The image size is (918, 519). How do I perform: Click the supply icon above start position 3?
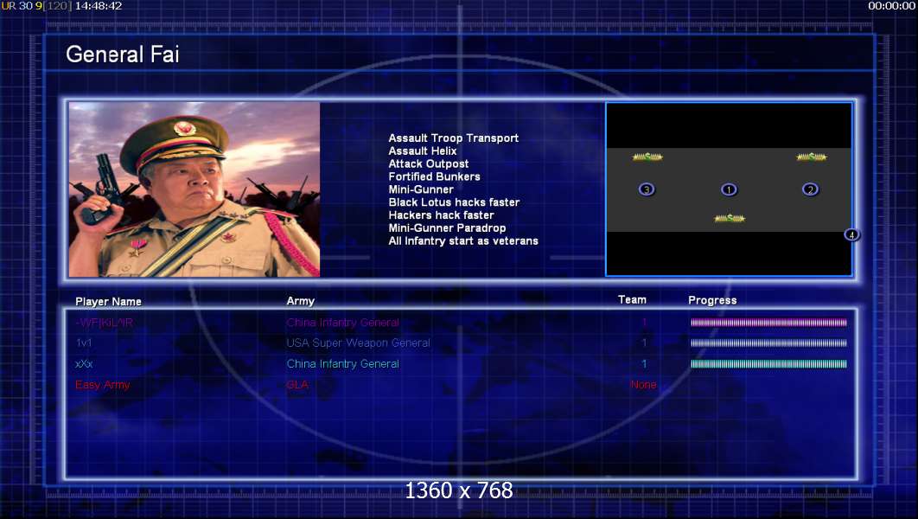click(x=647, y=157)
